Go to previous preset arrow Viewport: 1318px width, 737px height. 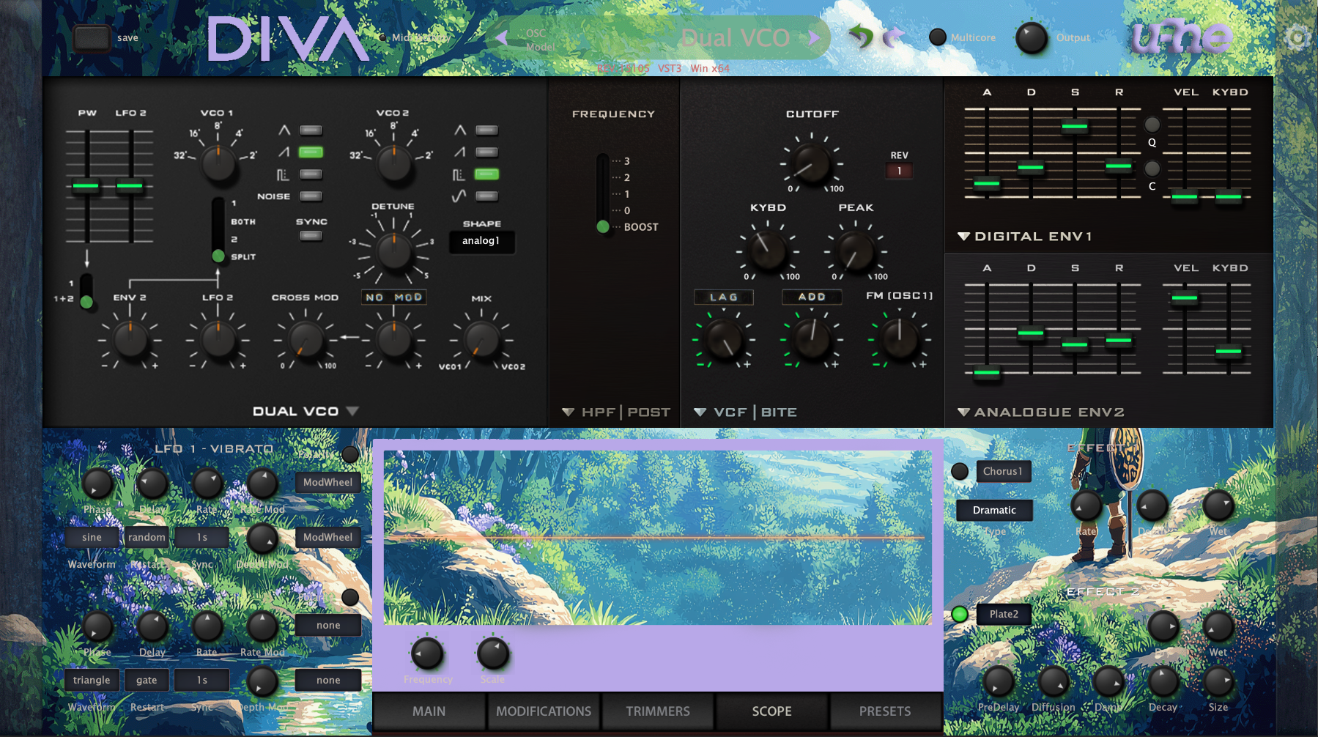click(502, 37)
